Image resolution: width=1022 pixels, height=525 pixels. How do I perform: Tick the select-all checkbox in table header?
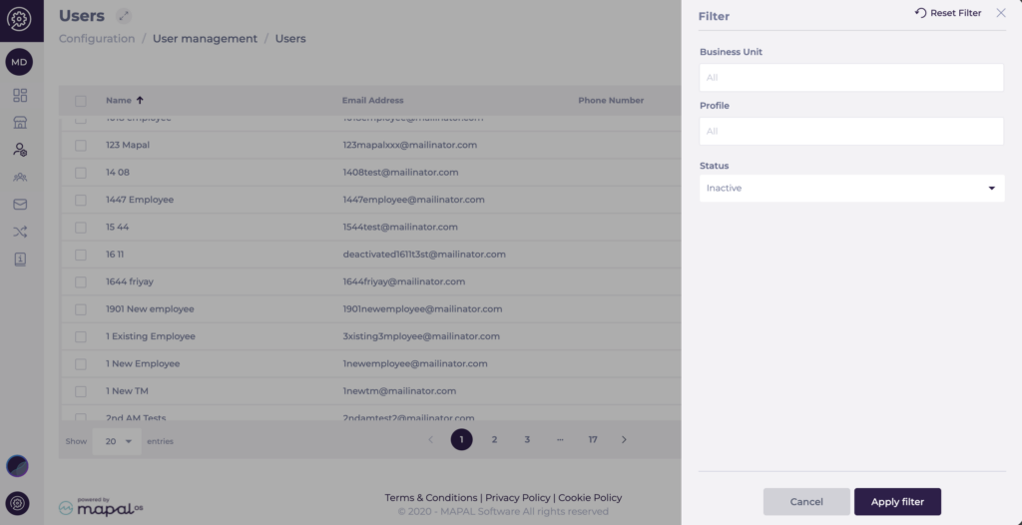(x=81, y=101)
